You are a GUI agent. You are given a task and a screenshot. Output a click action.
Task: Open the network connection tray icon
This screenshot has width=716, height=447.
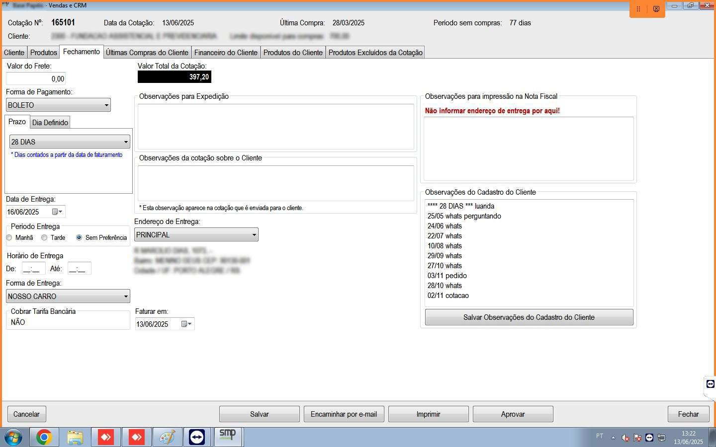pos(661,438)
